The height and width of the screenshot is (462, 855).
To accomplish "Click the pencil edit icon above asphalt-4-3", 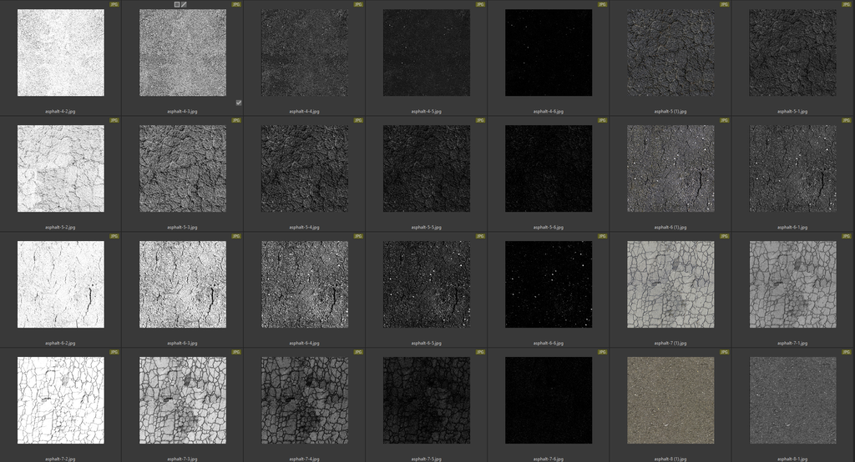I will (184, 4).
